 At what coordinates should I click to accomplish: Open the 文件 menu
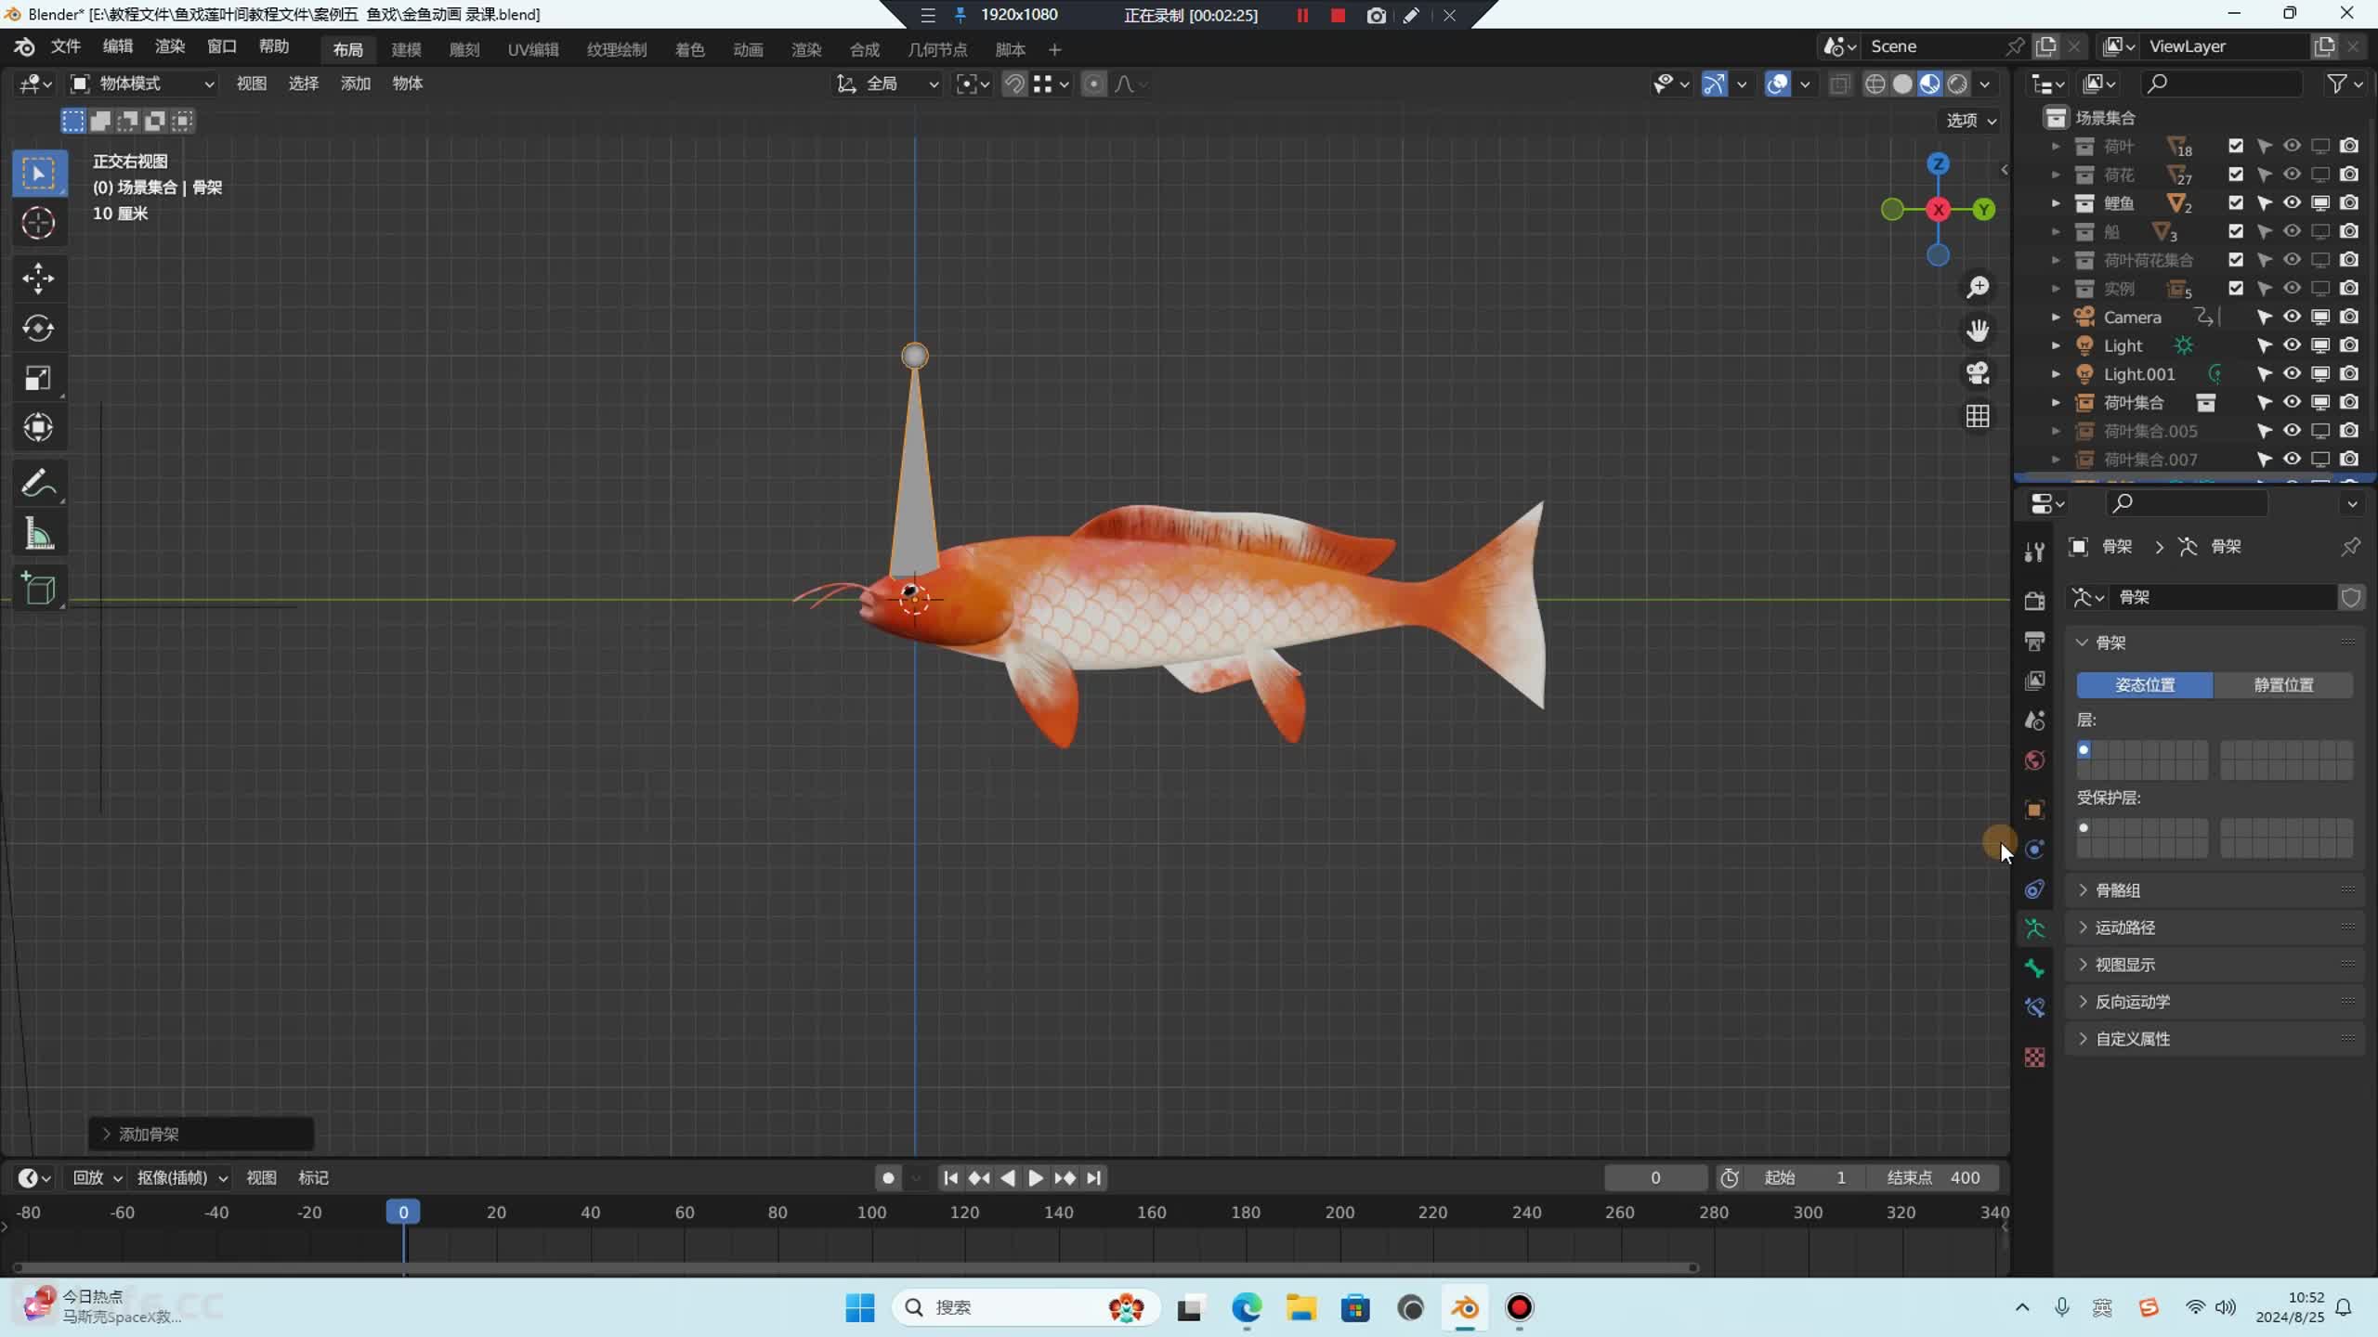[x=66, y=46]
